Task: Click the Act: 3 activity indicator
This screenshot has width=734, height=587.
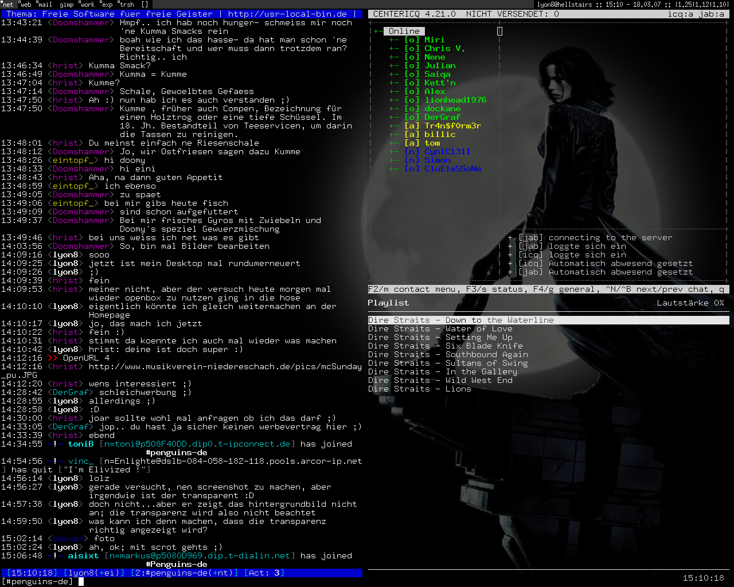Action: 264,573
